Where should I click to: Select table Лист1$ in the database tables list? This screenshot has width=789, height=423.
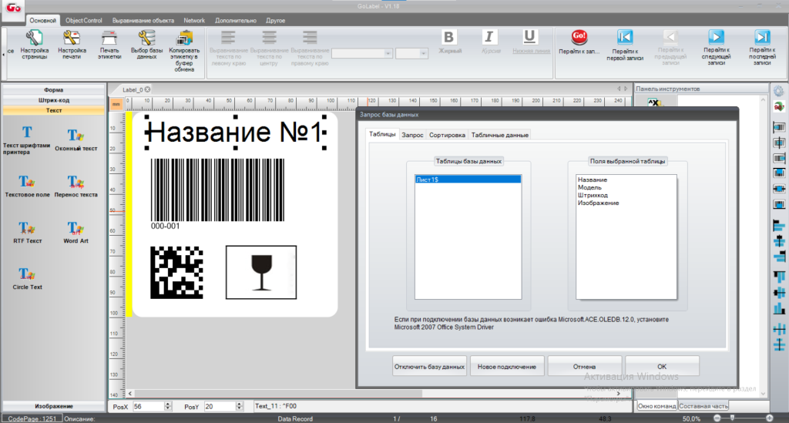[468, 180]
